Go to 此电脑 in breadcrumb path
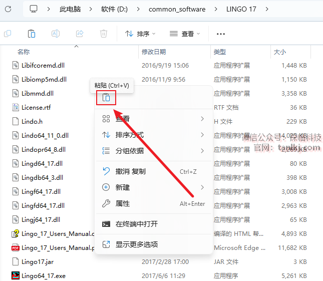323x281 pixels. pos(70,9)
